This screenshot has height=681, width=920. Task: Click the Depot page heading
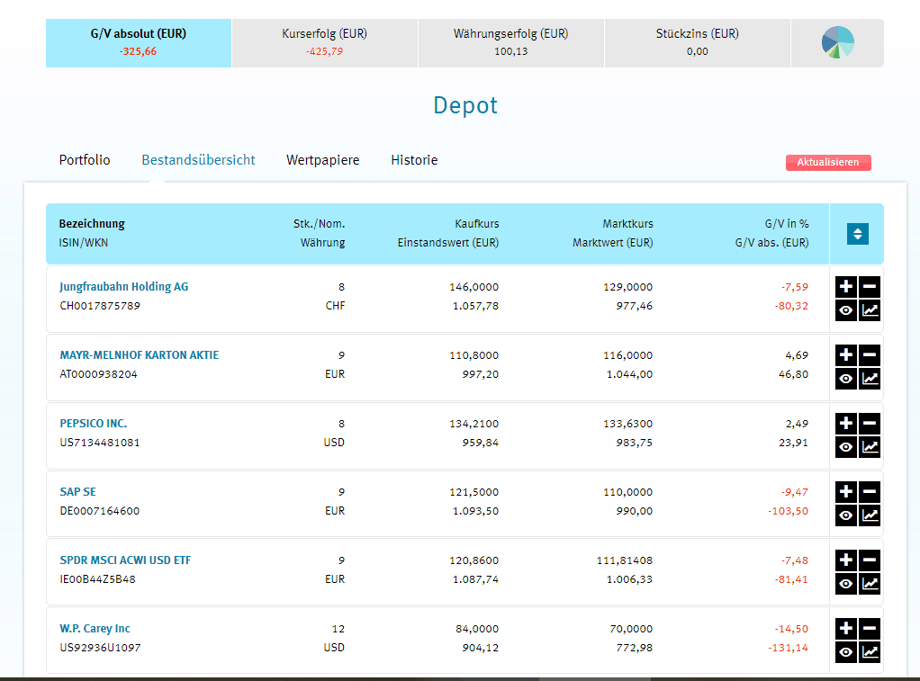465,105
